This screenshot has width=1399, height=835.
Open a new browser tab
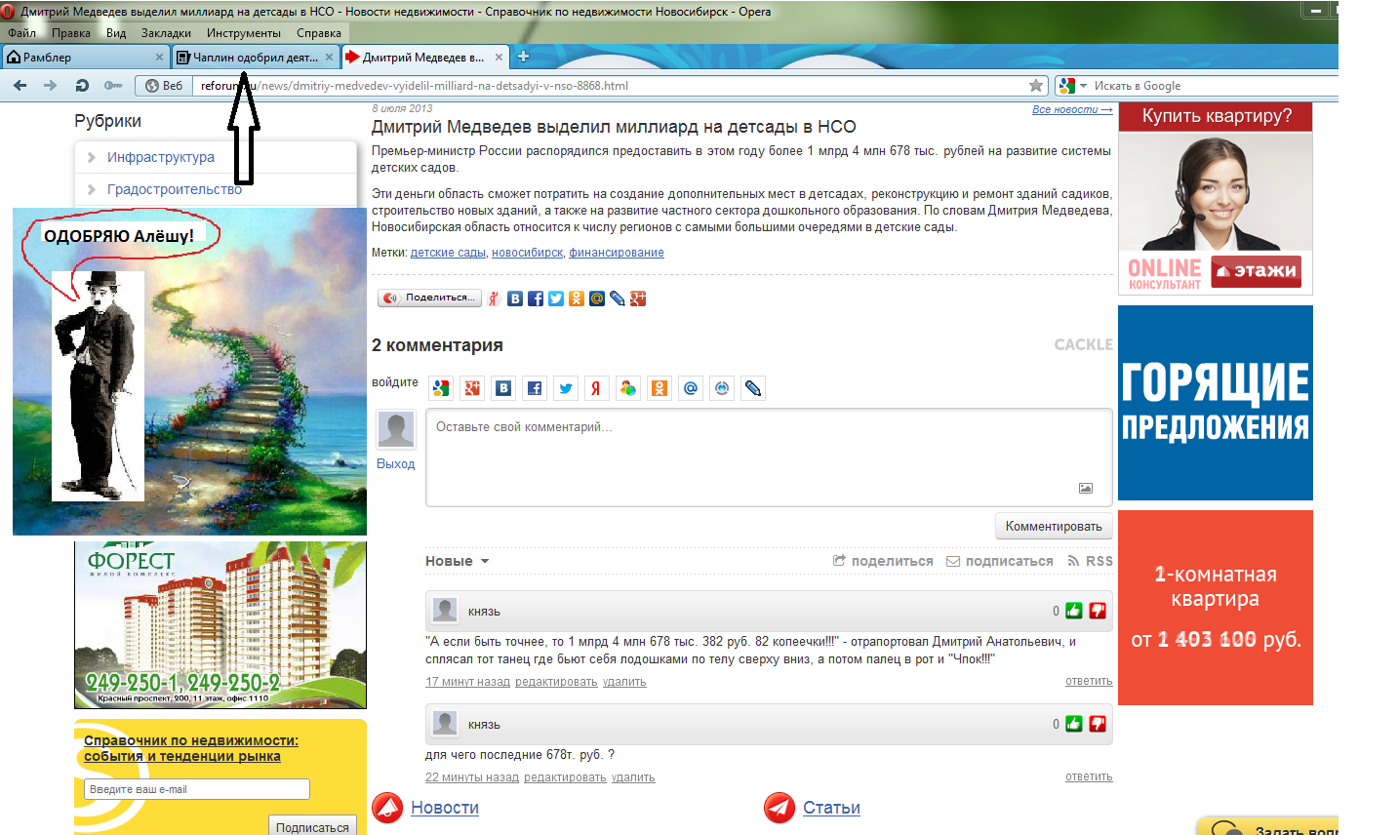click(523, 57)
